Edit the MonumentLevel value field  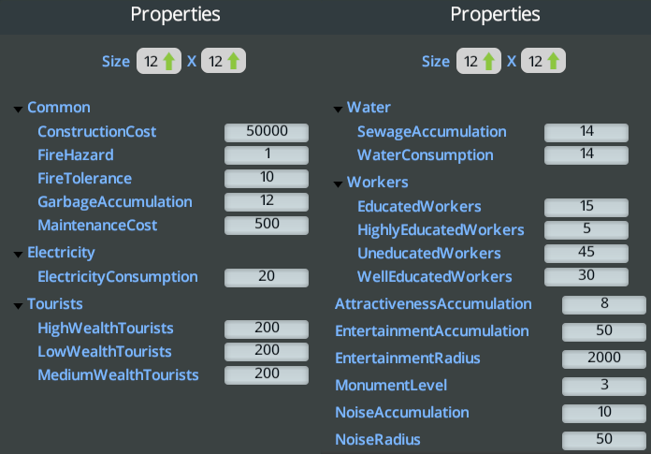click(603, 386)
